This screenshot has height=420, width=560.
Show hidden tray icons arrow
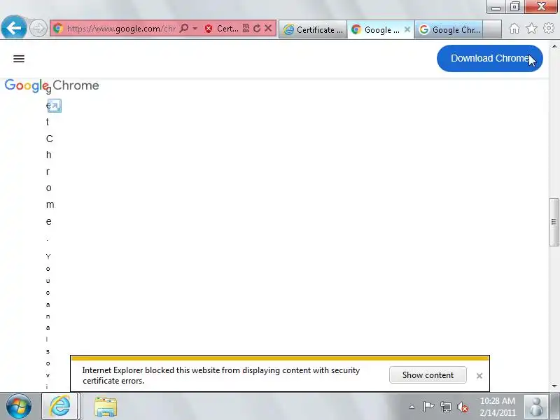pyautogui.click(x=412, y=407)
